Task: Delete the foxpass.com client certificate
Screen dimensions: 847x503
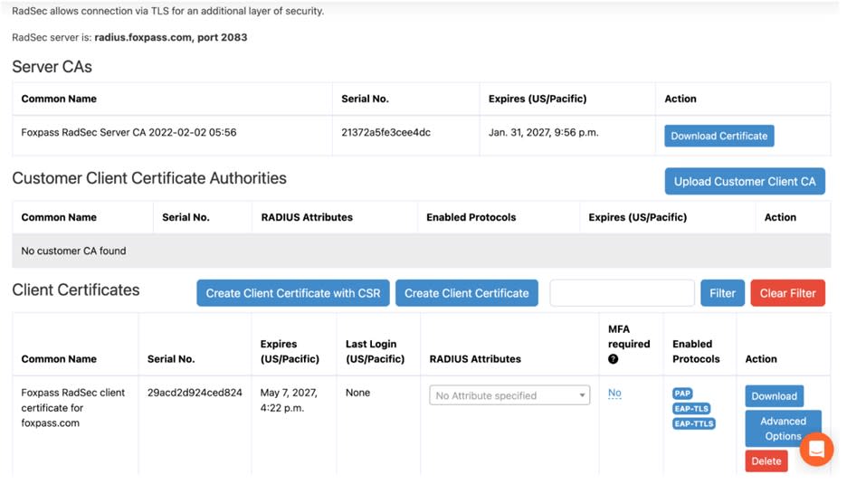Action: tap(766, 461)
